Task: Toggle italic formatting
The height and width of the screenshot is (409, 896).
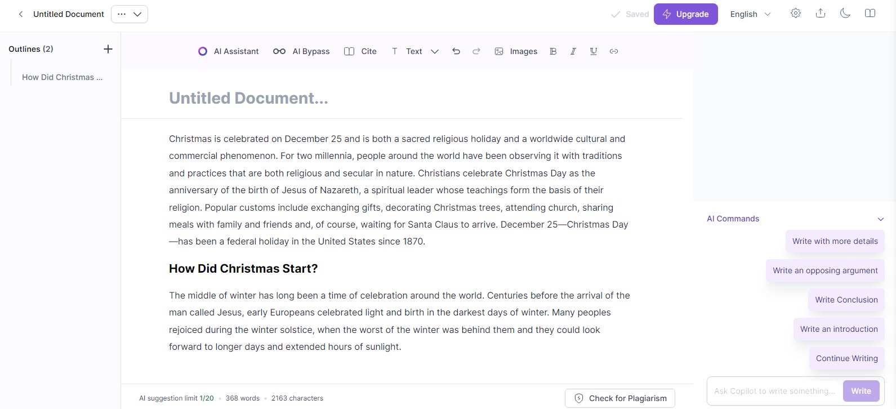Action: [573, 51]
